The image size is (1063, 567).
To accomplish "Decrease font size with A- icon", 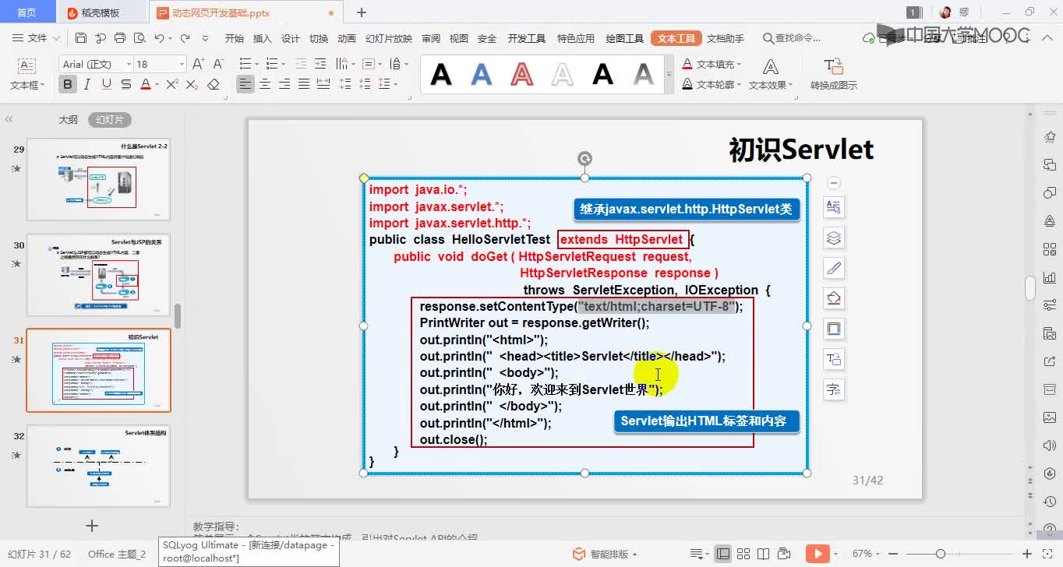I will 218,64.
